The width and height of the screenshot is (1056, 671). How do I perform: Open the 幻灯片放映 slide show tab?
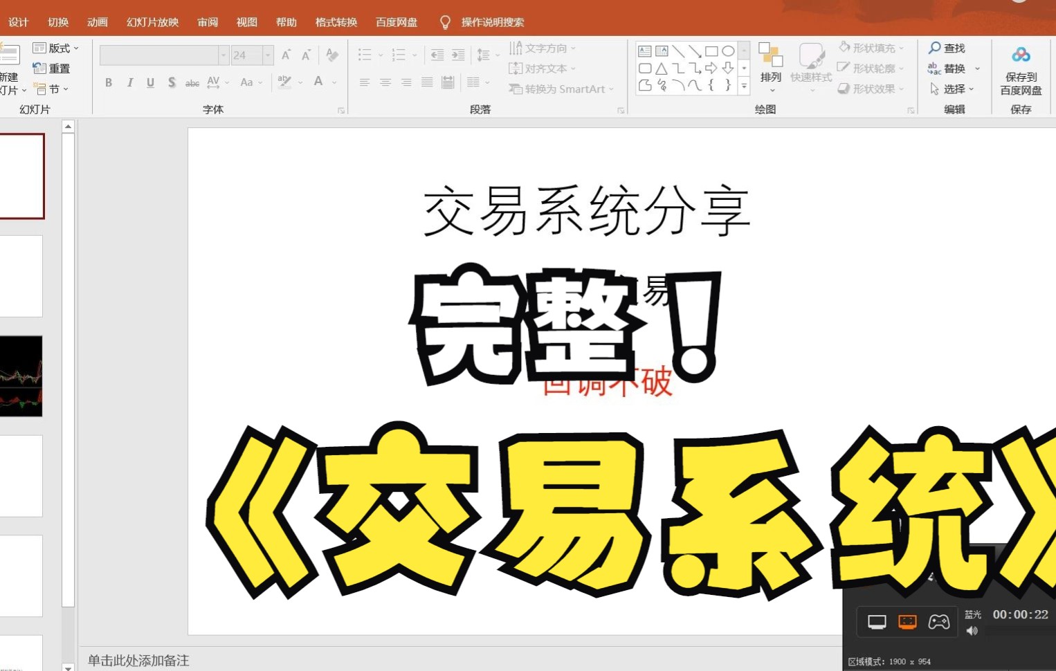point(152,22)
